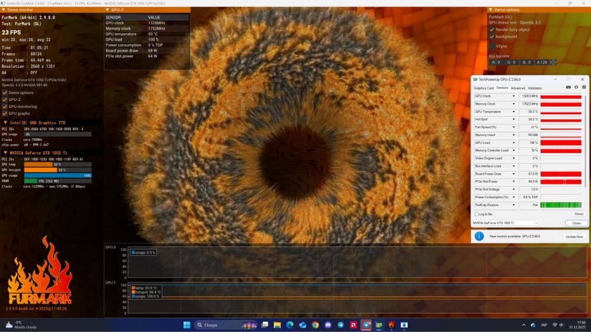Toggle the GPU graphs checkbox

point(5,113)
